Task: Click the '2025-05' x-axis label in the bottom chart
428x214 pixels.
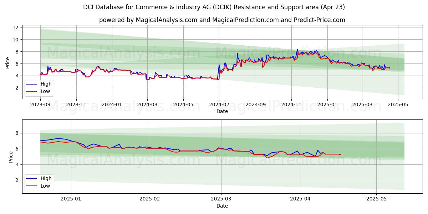Action: (x=376, y=199)
